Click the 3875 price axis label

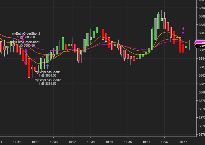202,135
